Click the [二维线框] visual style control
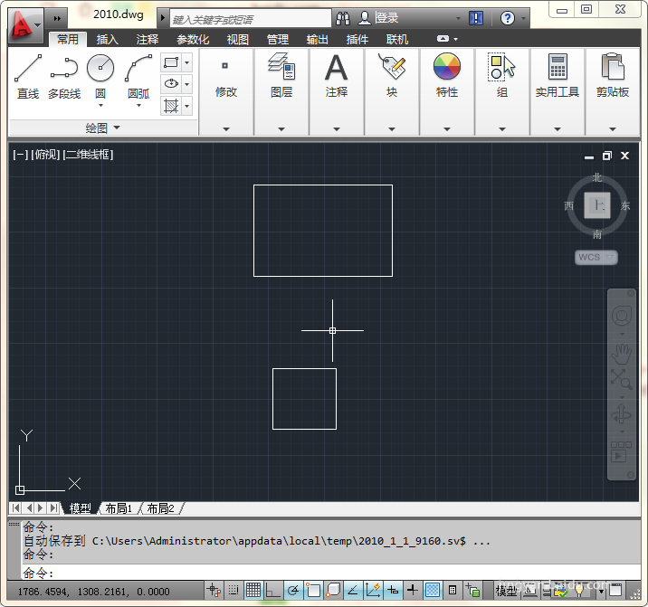The image size is (648, 607). 88,155
